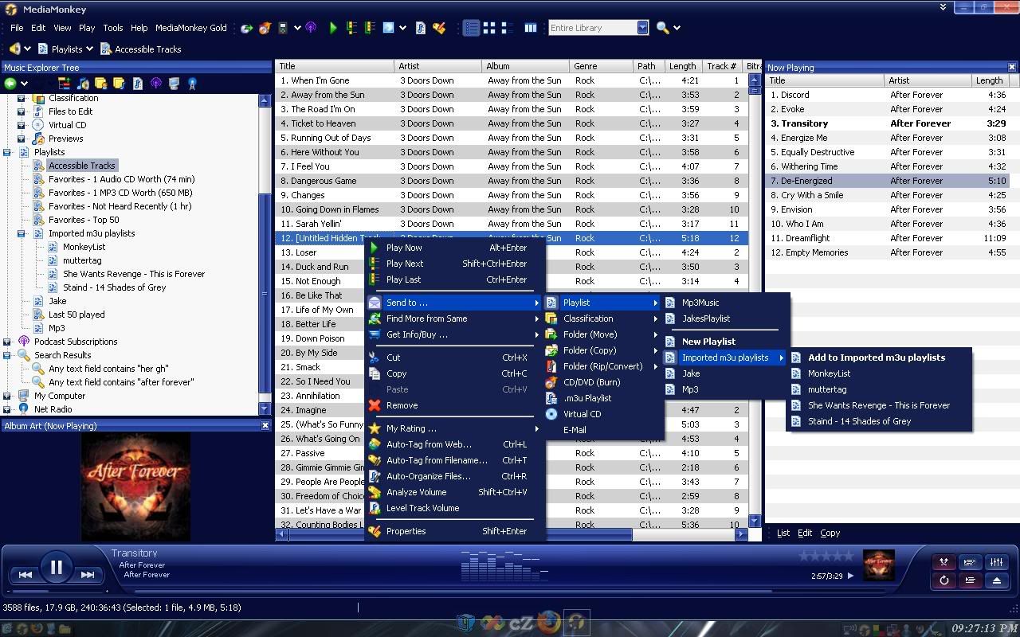This screenshot has height=637, width=1020.
Task: Click the green back arrow in Music Explorer Tree
Action: coord(10,84)
